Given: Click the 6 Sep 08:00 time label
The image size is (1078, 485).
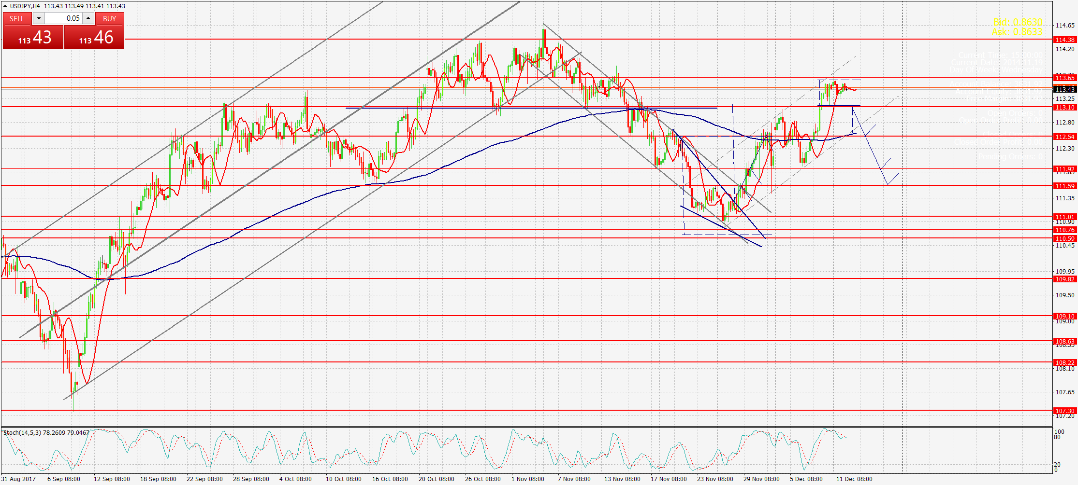Looking at the screenshot, I should click(x=64, y=479).
